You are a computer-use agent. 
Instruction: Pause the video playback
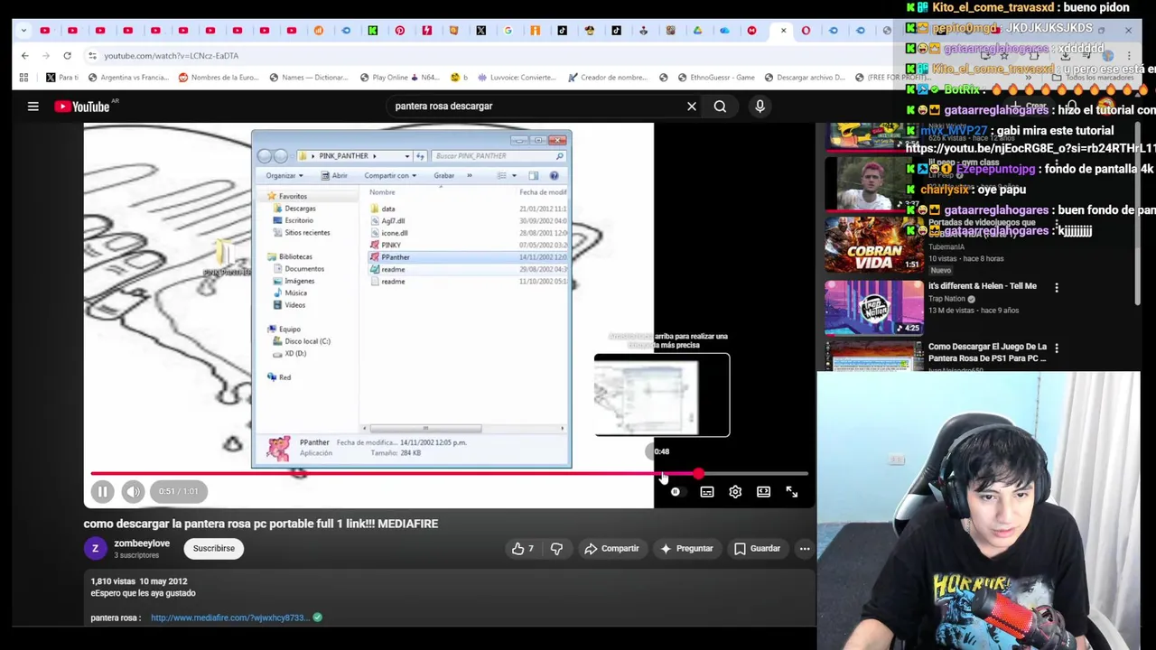[102, 492]
